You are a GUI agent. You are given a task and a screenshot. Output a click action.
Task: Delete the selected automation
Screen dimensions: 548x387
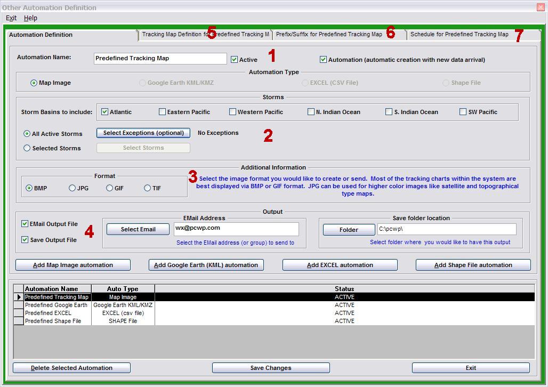point(71,368)
